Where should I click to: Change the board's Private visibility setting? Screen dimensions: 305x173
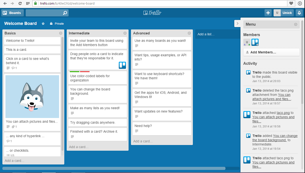[x=57, y=24]
